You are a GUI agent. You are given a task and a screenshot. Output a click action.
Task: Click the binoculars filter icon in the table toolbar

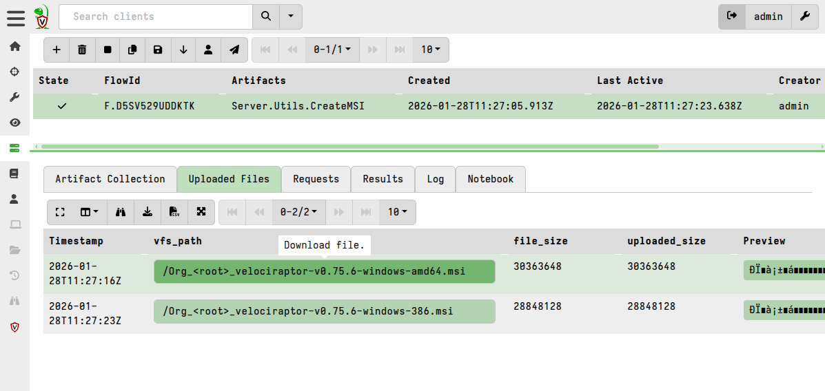click(x=121, y=212)
